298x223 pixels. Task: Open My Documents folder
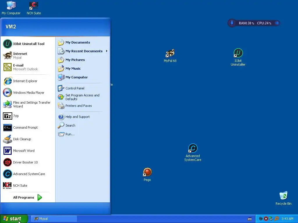pyautogui.click(x=83, y=42)
